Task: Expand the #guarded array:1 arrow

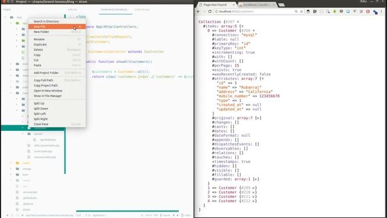Action: pos(256,179)
